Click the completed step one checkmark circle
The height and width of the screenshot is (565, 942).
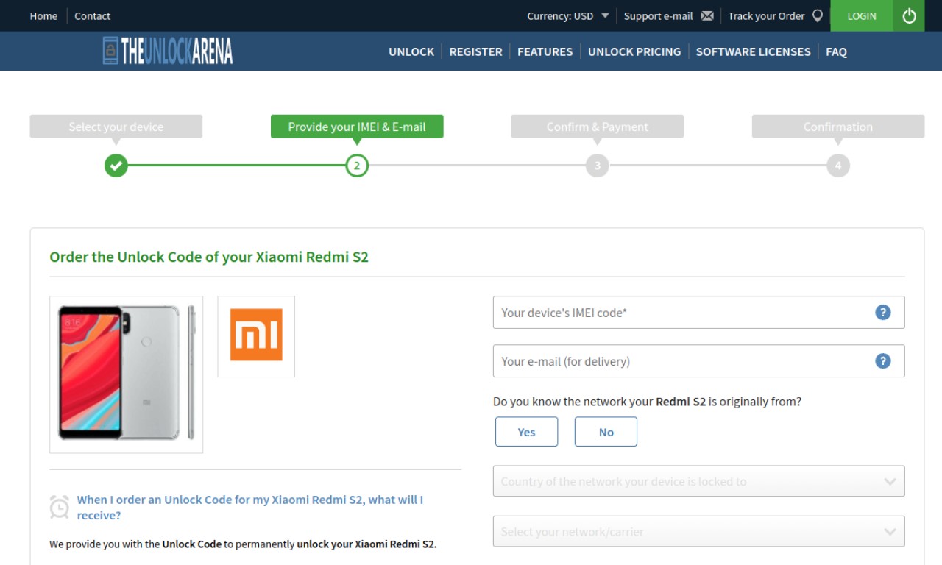(116, 166)
